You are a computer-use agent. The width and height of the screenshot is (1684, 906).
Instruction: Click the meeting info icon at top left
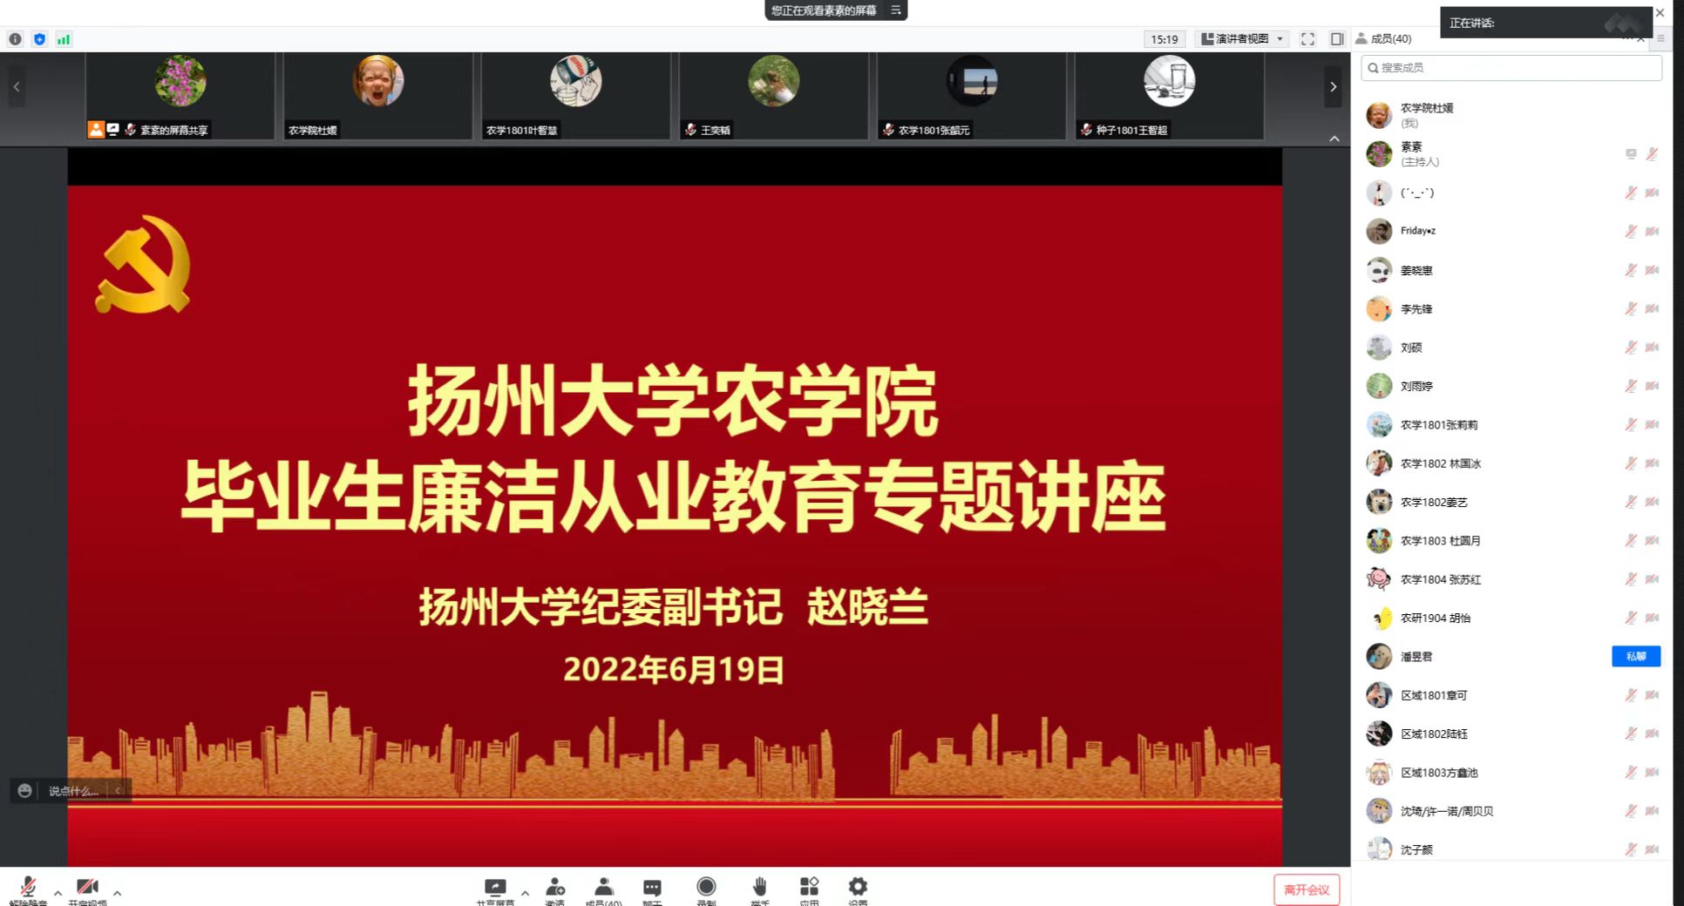(16, 39)
